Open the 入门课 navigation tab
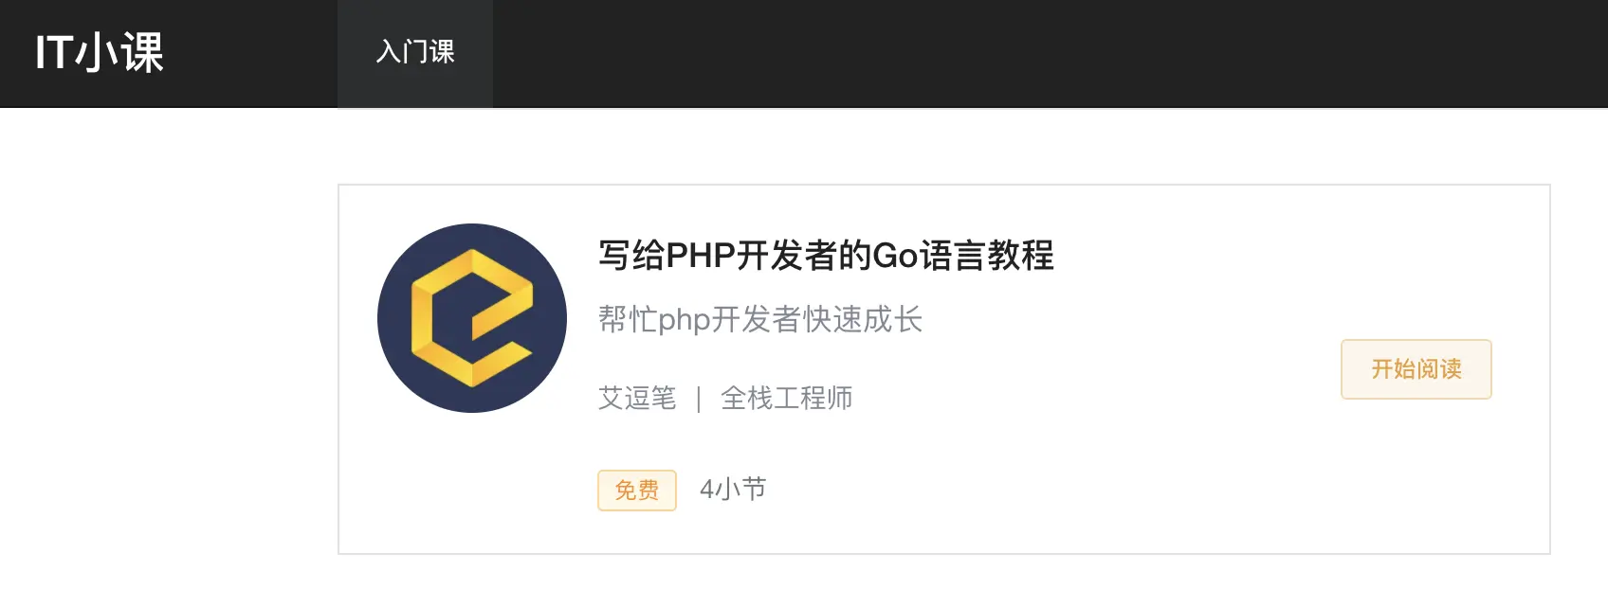1608x589 pixels. 415,53
